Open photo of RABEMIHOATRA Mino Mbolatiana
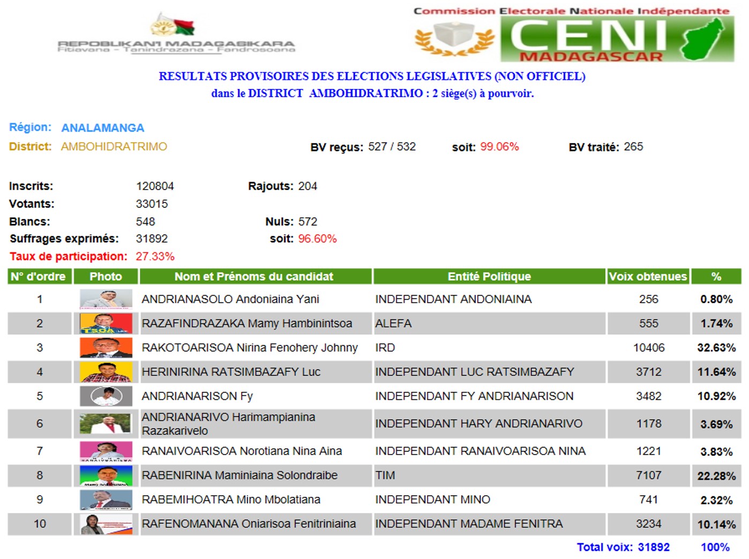 [x=106, y=500]
